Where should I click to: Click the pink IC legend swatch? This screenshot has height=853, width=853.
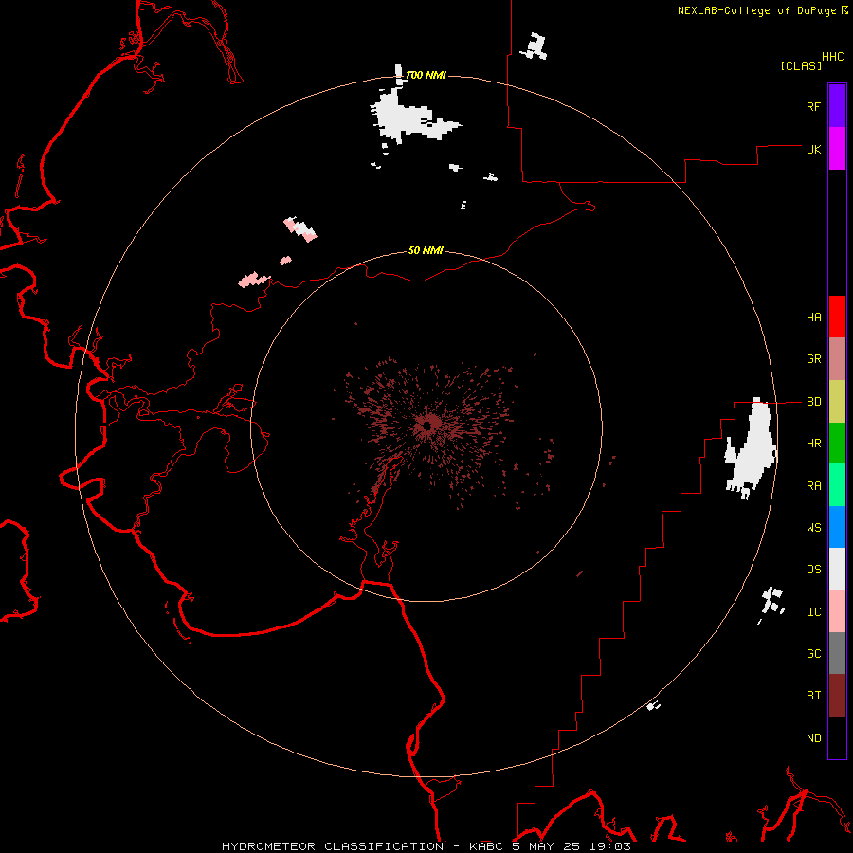click(837, 611)
